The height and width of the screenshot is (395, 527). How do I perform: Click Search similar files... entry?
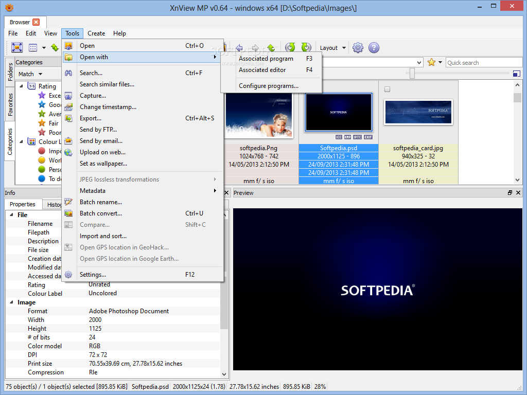click(x=143, y=84)
